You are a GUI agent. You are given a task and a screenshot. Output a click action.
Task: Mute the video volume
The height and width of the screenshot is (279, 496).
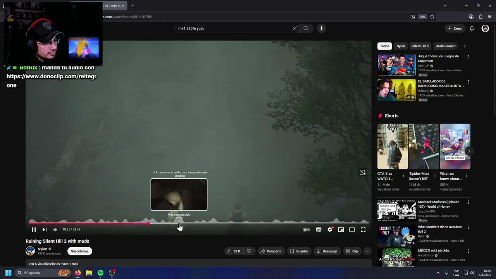click(x=55, y=229)
